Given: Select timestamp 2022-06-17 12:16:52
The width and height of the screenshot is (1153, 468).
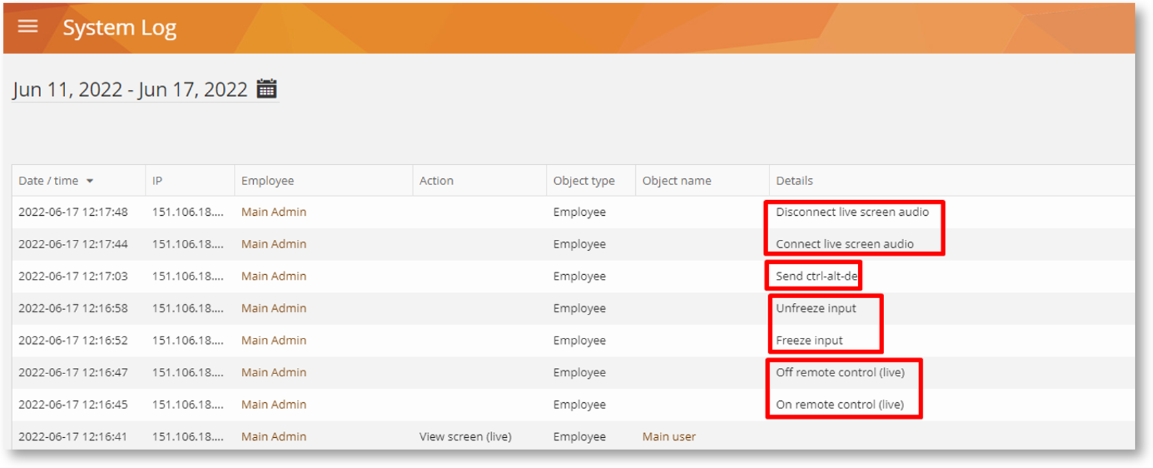Looking at the screenshot, I should [73, 341].
